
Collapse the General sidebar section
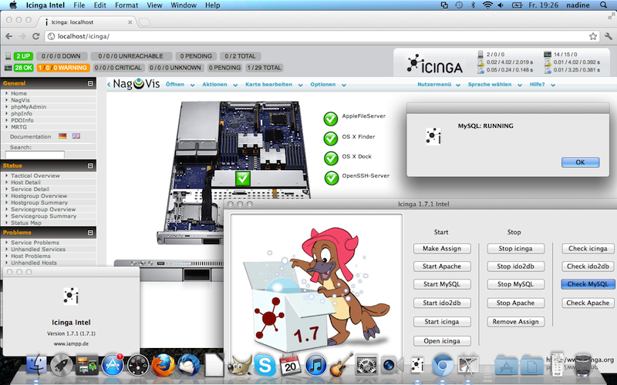pos(90,83)
